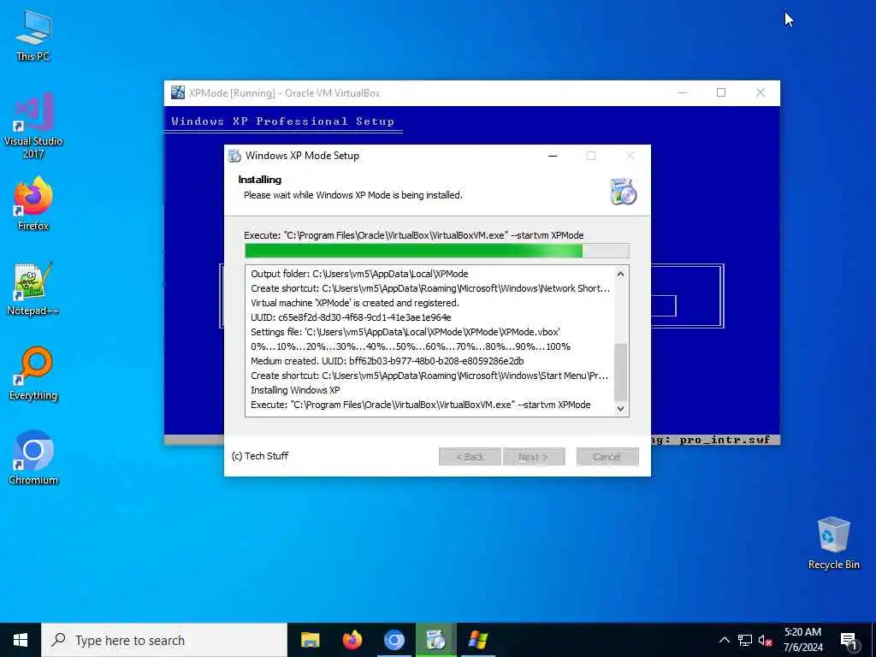Screen dimensions: 876x657
Task: Click the disabled Next button
Action: (534, 457)
